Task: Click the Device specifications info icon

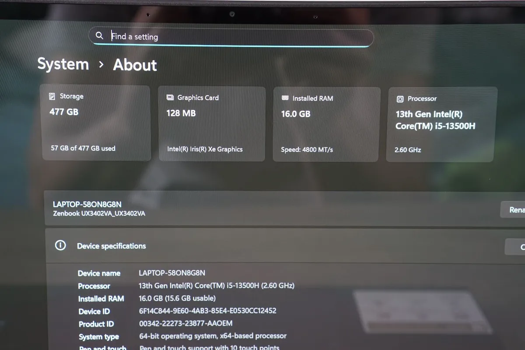Action: click(x=60, y=245)
